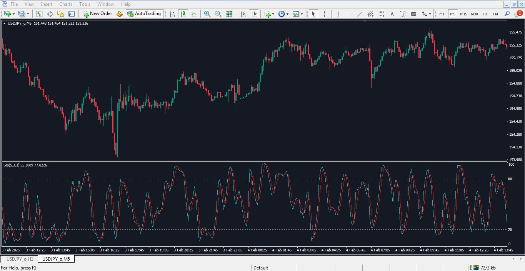
Task: Switch timeframe to H4
Action: click(x=496, y=14)
